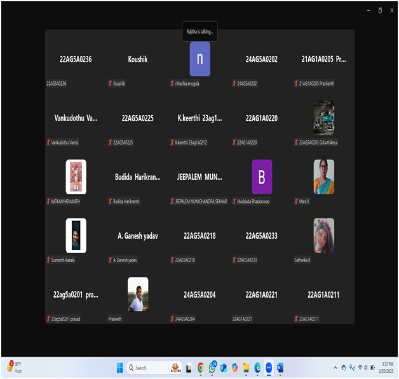This screenshot has height=379, width=399.
Task: Open the weather widget showing 90°F Haze
Action: click(14, 368)
